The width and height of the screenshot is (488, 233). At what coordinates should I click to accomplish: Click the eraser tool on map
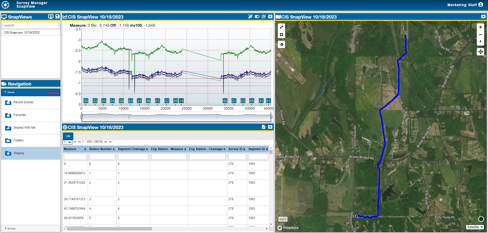click(x=281, y=45)
